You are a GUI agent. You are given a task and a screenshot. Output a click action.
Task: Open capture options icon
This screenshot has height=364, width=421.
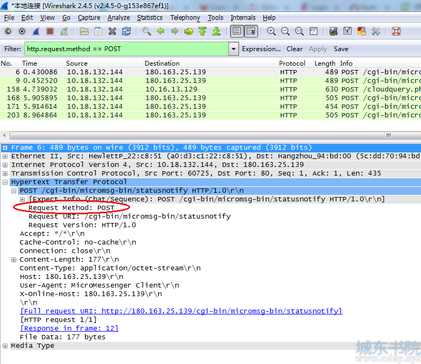(x=22, y=31)
